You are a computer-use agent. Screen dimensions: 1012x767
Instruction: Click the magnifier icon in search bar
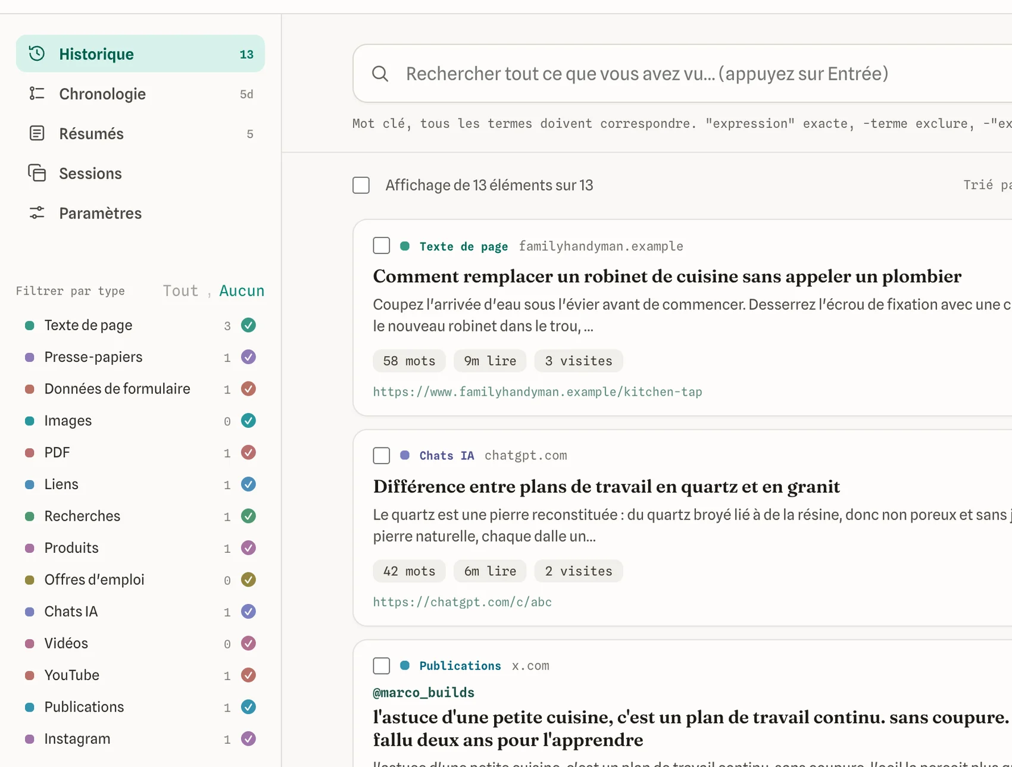point(380,74)
